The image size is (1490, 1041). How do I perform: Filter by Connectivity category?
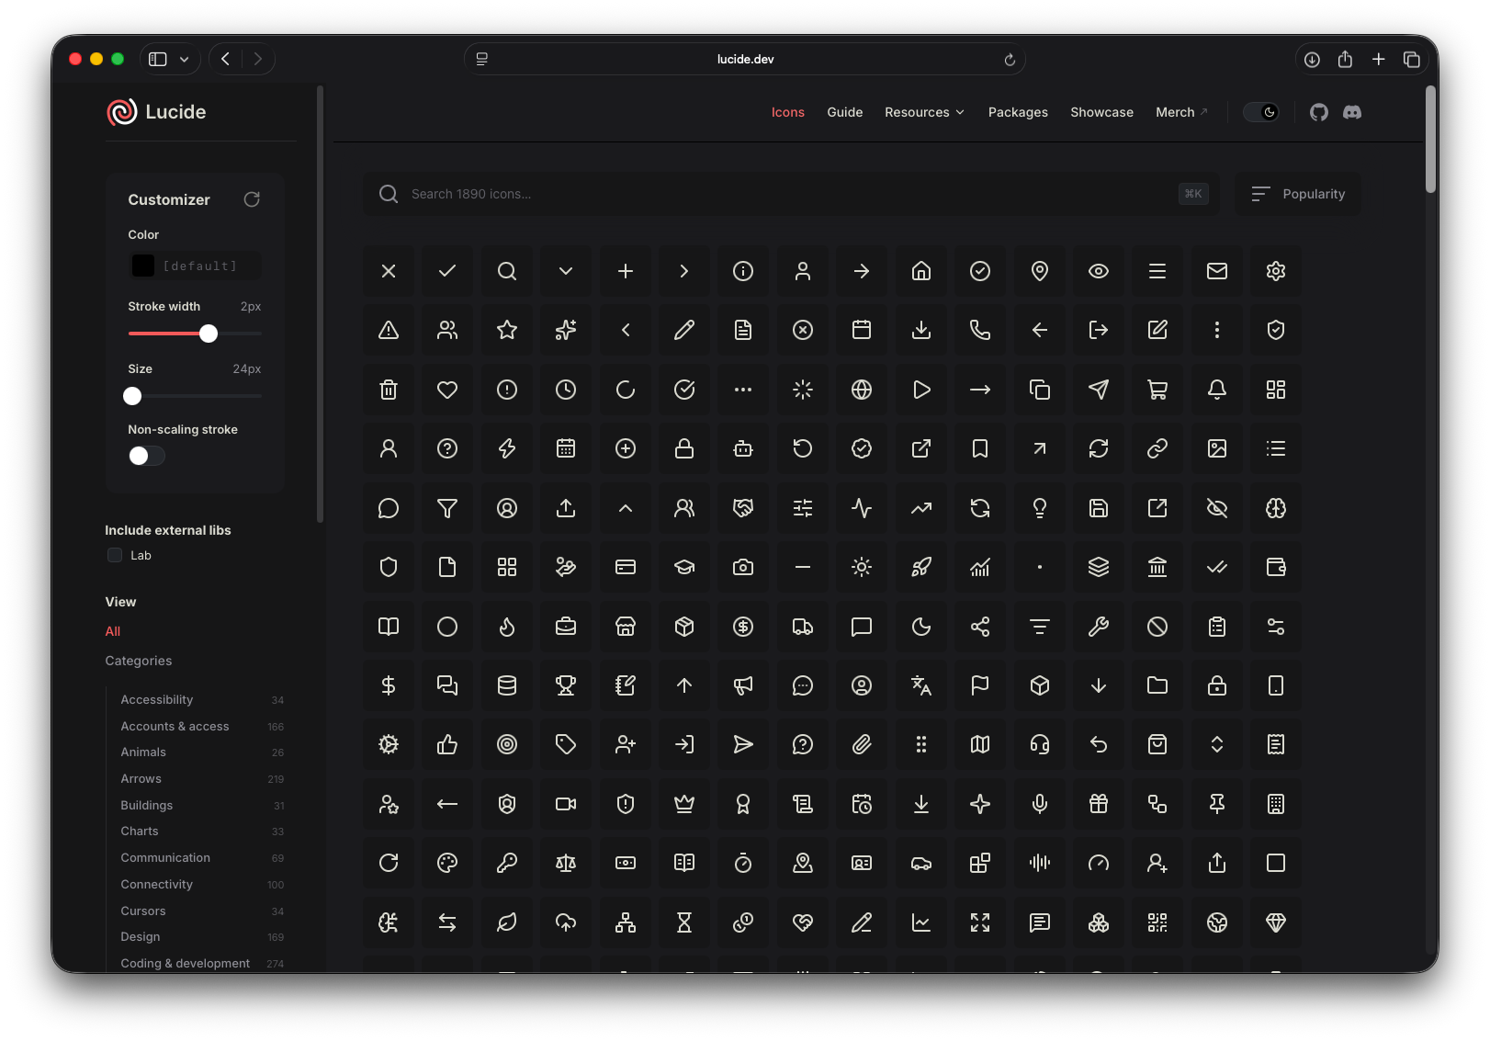[x=202, y=885]
